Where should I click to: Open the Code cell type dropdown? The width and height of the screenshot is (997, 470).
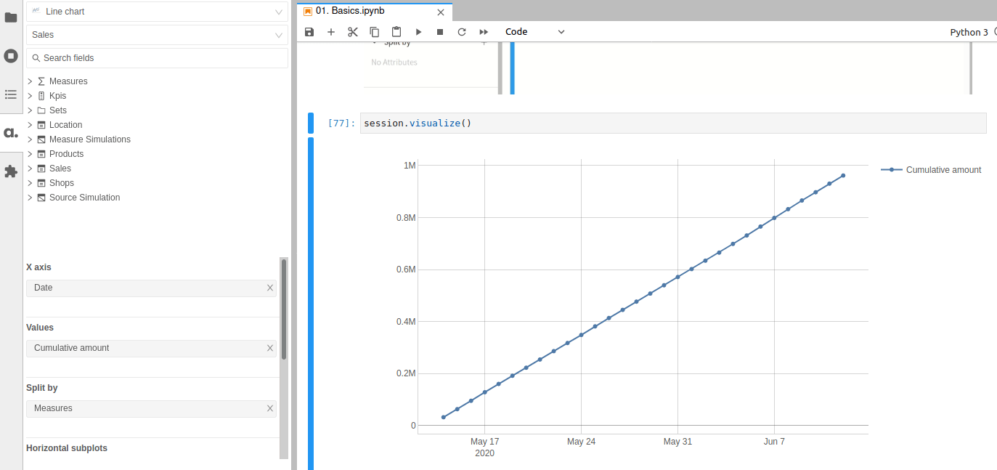[535, 32]
